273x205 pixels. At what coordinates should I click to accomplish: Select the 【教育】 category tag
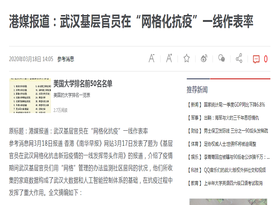point(194,183)
